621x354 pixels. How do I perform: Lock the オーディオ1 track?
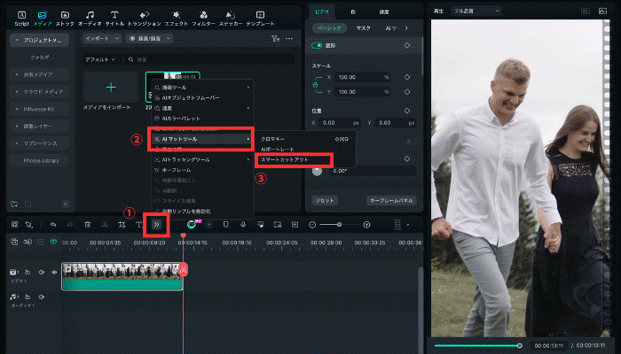click(28, 296)
